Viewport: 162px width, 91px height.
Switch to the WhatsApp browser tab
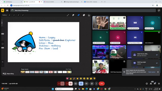(12, 2)
